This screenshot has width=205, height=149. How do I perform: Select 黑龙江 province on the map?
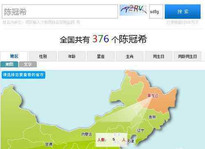153,96
